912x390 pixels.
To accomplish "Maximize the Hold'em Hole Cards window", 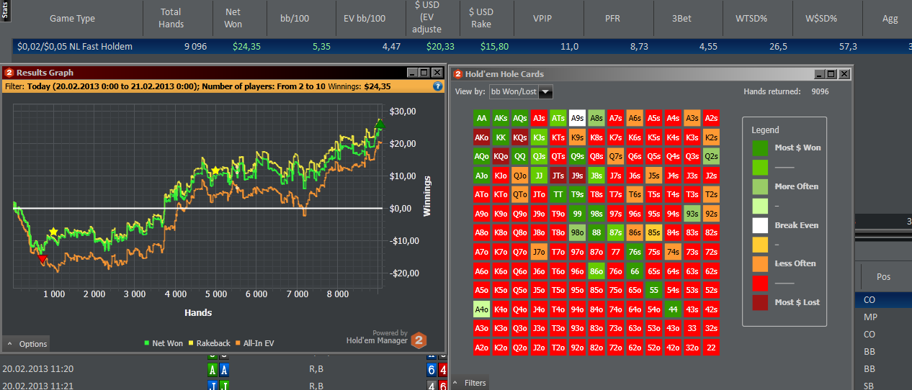I will tap(832, 74).
